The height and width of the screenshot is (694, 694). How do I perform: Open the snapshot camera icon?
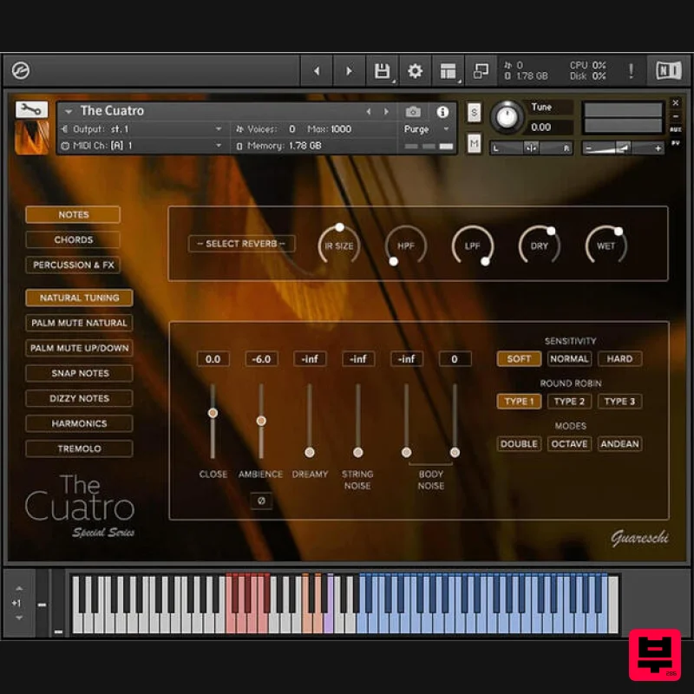click(414, 112)
